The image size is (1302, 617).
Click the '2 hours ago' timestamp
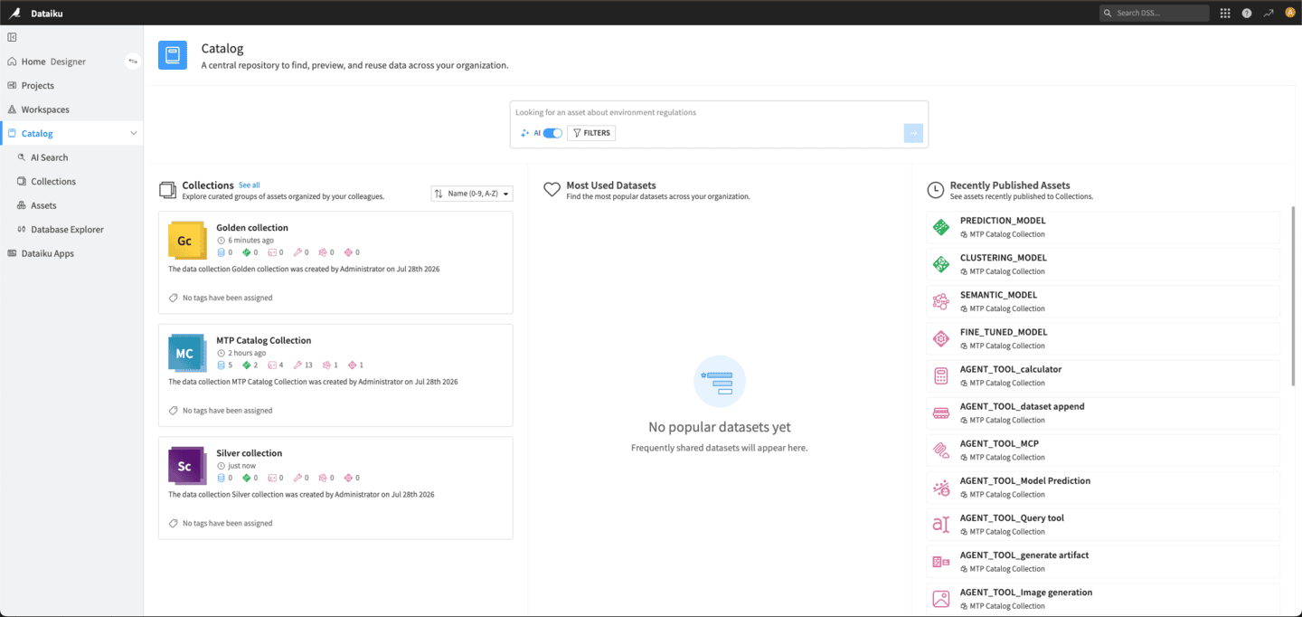point(247,353)
